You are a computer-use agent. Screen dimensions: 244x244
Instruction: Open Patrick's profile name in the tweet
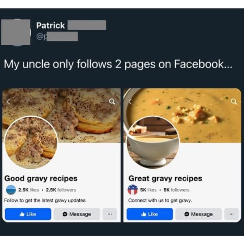[50, 25]
